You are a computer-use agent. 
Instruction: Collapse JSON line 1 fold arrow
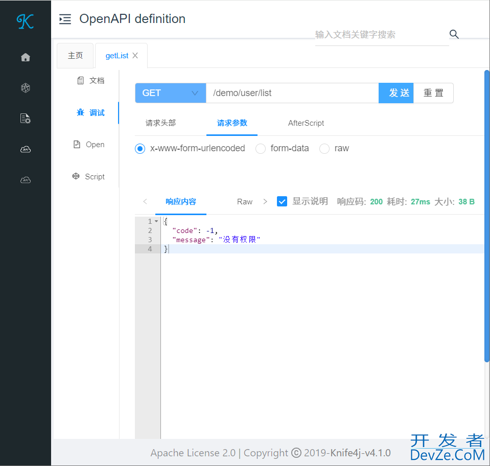156,221
